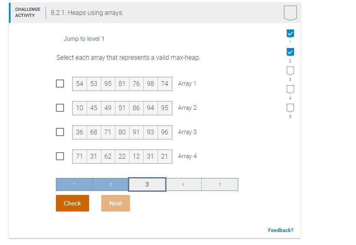Click the checkmark inside the level 1 shield
This screenshot has width=356, height=245.
290,34
